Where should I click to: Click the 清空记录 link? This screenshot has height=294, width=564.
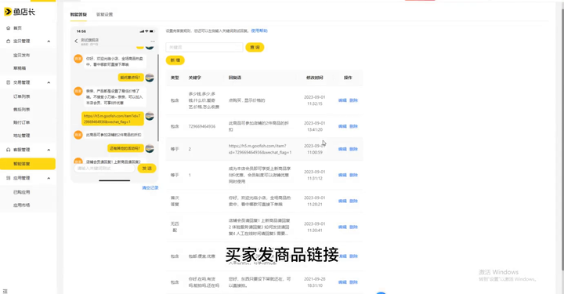(150, 188)
